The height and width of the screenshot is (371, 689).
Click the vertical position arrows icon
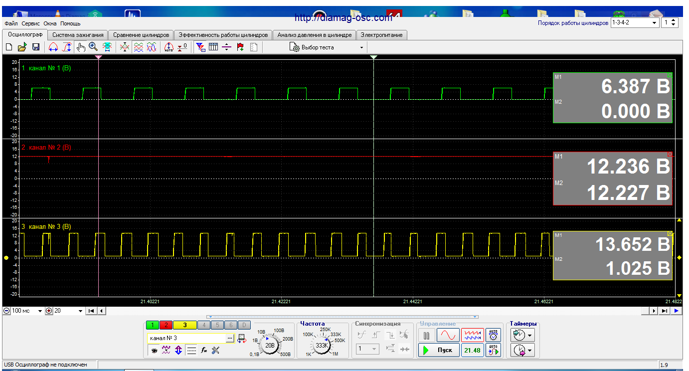178,351
